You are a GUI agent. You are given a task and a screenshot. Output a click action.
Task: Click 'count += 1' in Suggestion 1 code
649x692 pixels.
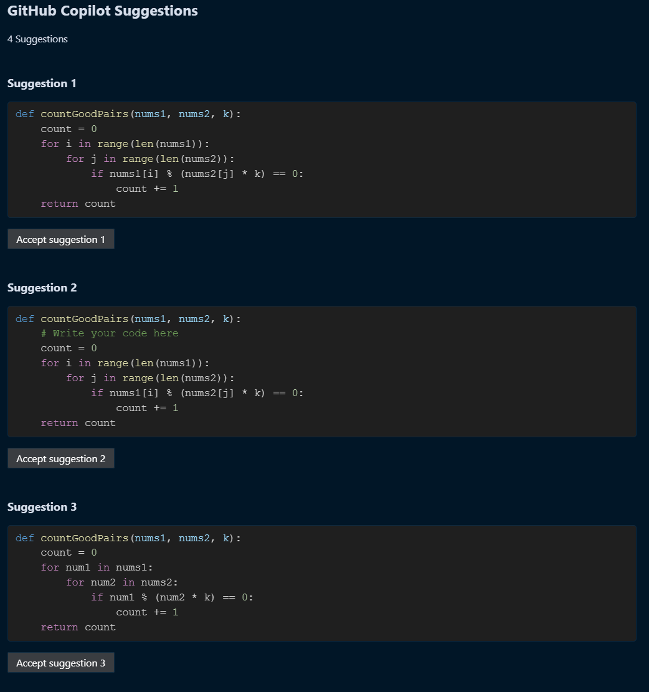click(x=147, y=189)
